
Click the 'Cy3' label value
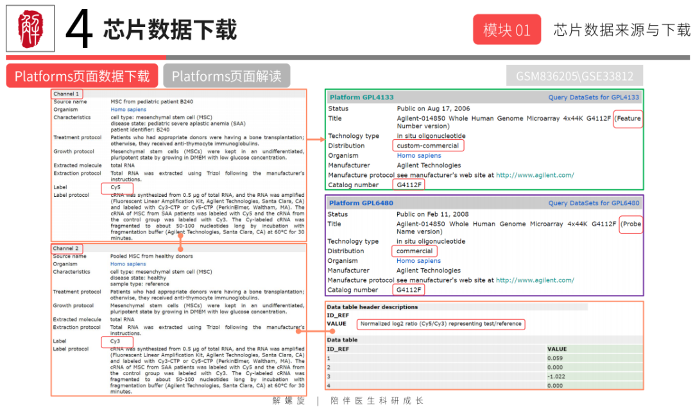pyautogui.click(x=116, y=341)
